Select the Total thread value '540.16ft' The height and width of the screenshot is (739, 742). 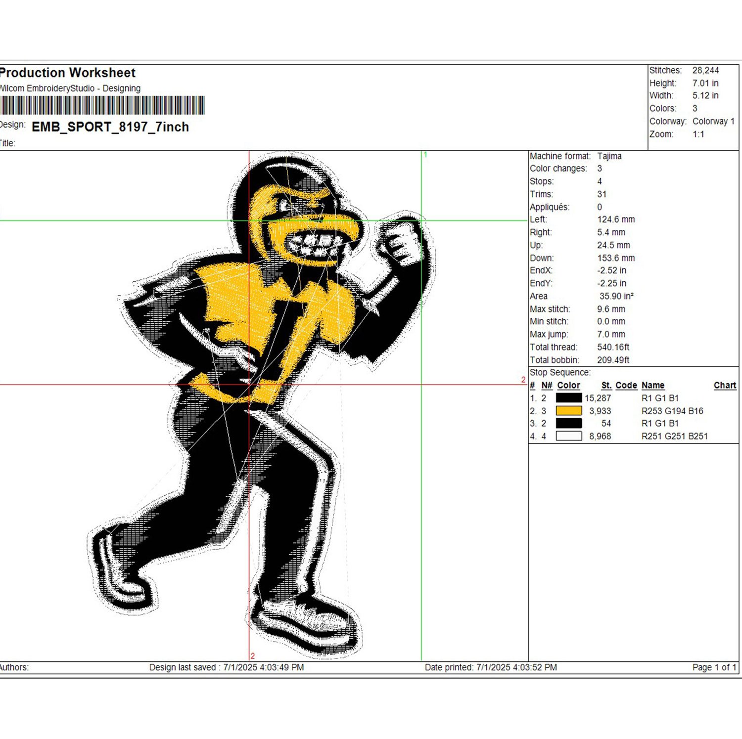pyautogui.click(x=613, y=347)
